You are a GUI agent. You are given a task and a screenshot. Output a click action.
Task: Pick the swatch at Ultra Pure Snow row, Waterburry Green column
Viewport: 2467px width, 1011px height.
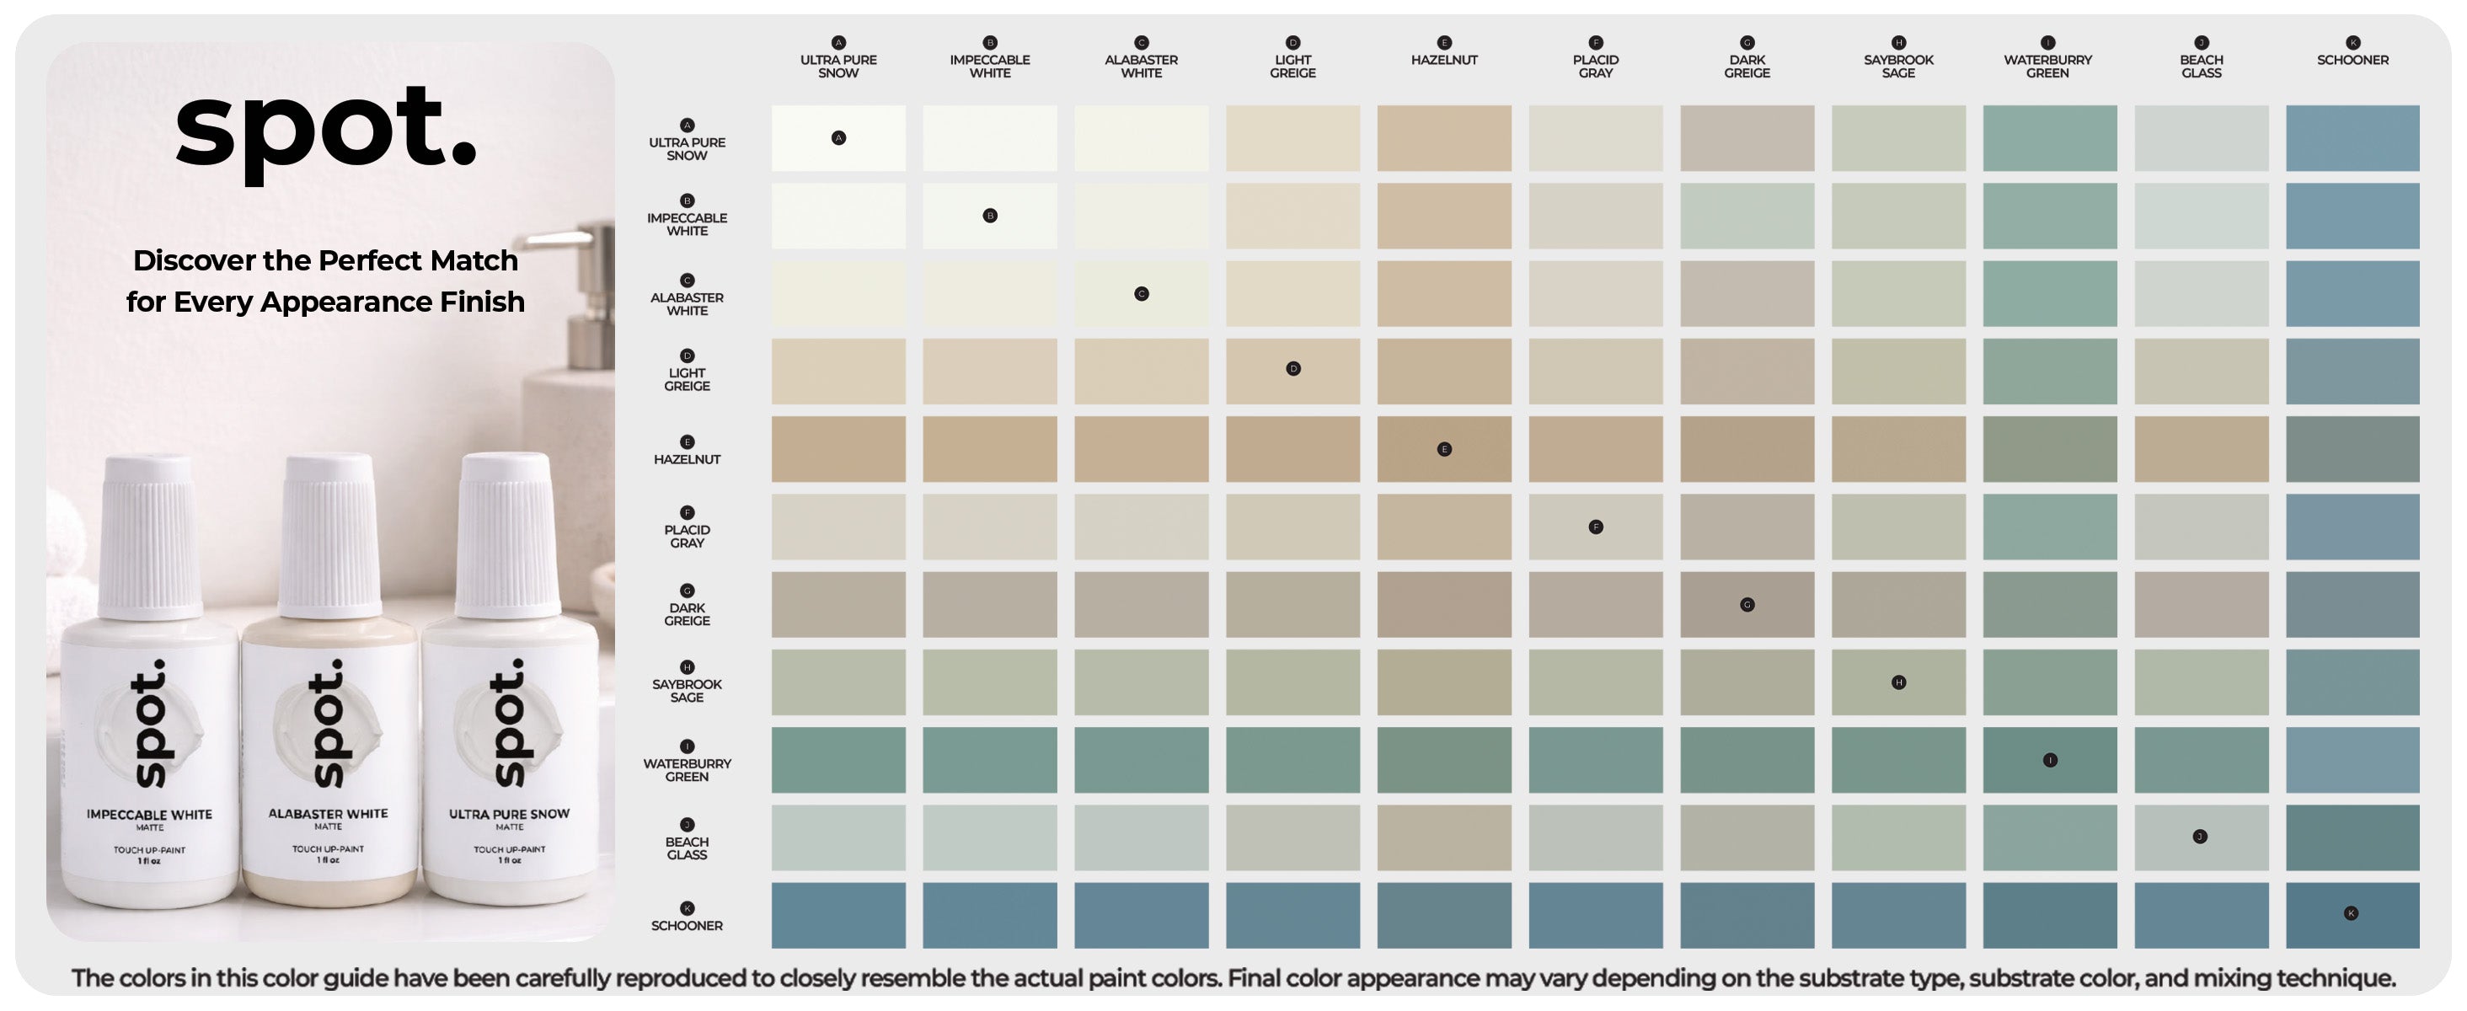pos(2051,139)
